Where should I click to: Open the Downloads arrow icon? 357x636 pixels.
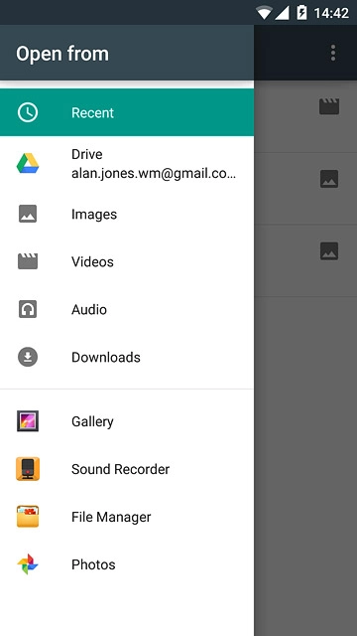[28, 357]
